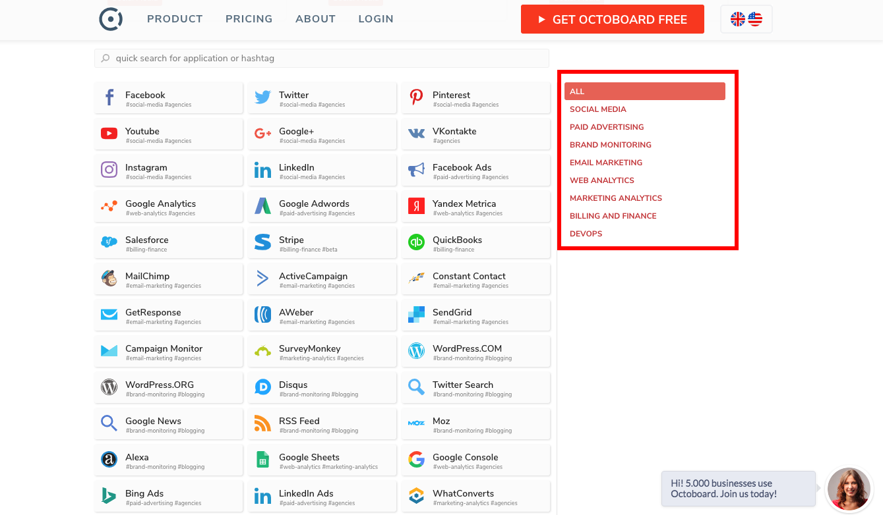Open the Campaign Monitor card
The width and height of the screenshot is (883, 515).
point(169,352)
